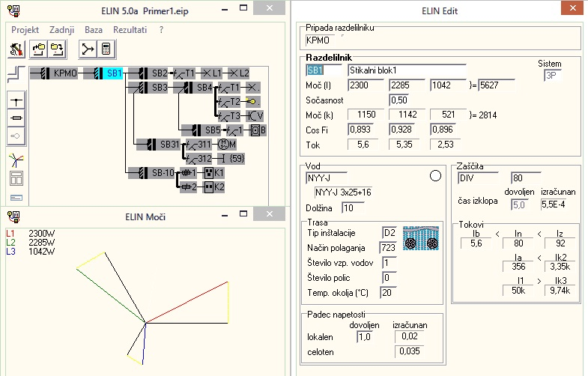
Task: Click the Sistem 3P field
Action: pos(554,75)
